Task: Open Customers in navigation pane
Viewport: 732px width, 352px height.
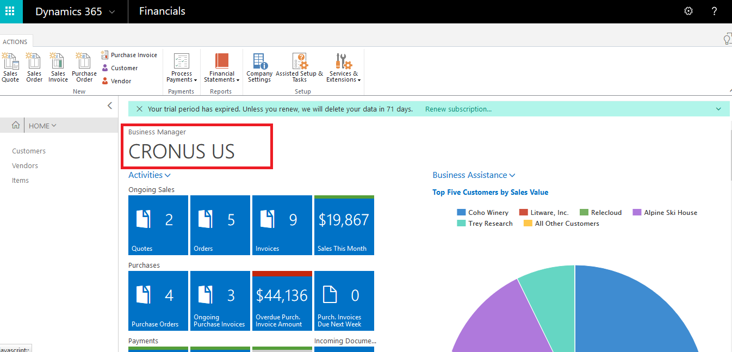Action: click(29, 151)
